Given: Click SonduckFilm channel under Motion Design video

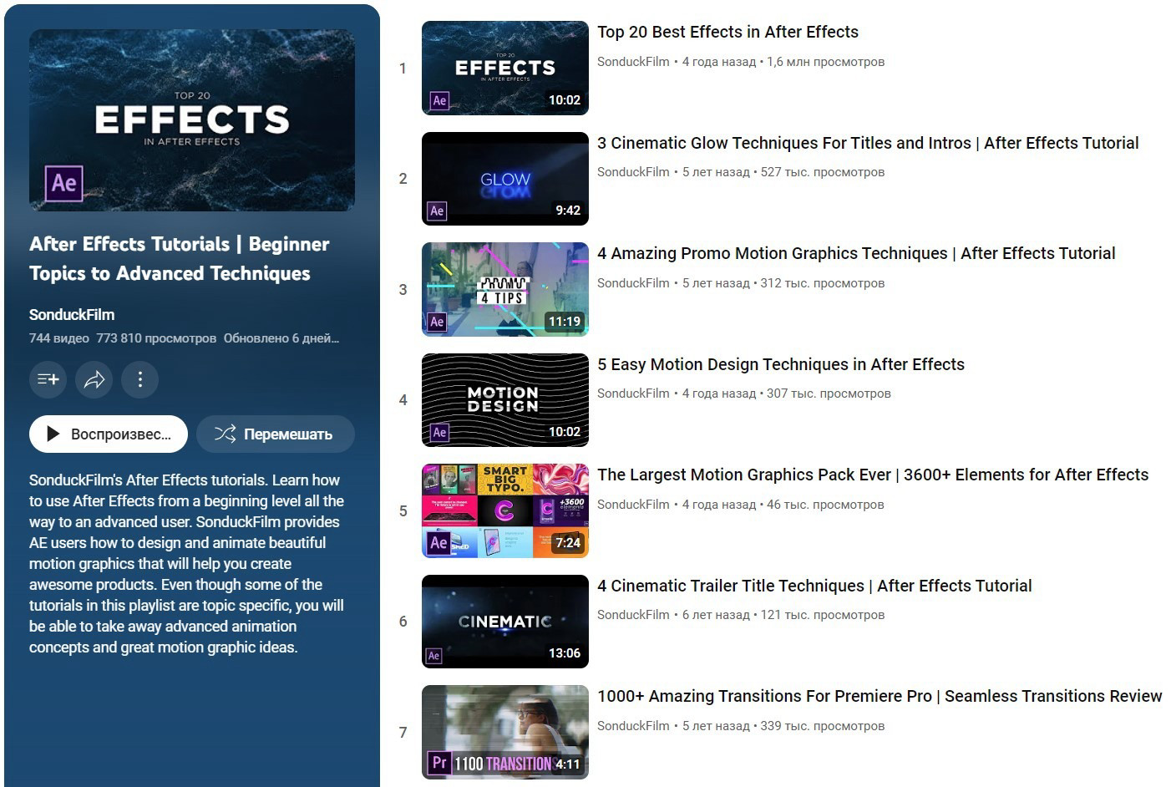Looking at the screenshot, I should 633,393.
